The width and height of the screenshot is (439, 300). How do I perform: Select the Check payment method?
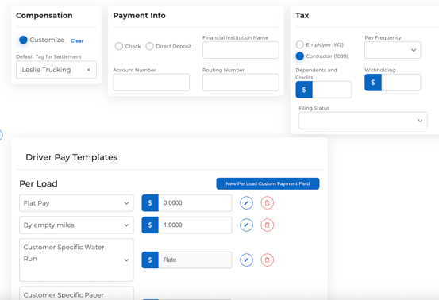(x=119, y=46)
